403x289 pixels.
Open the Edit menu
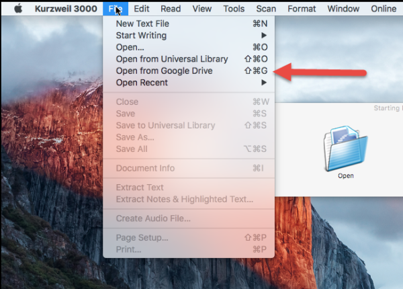141,9
